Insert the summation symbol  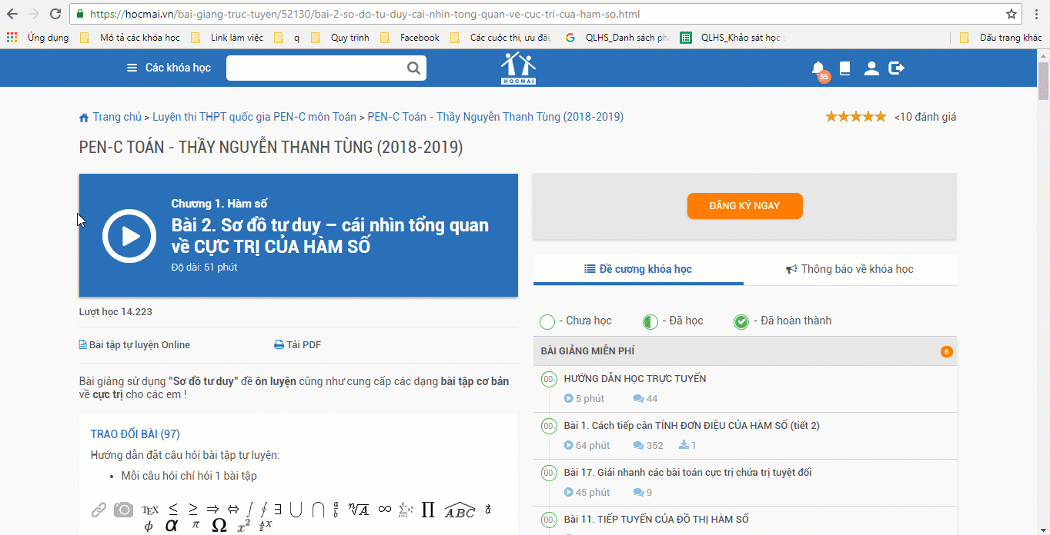tap(406, 510)
